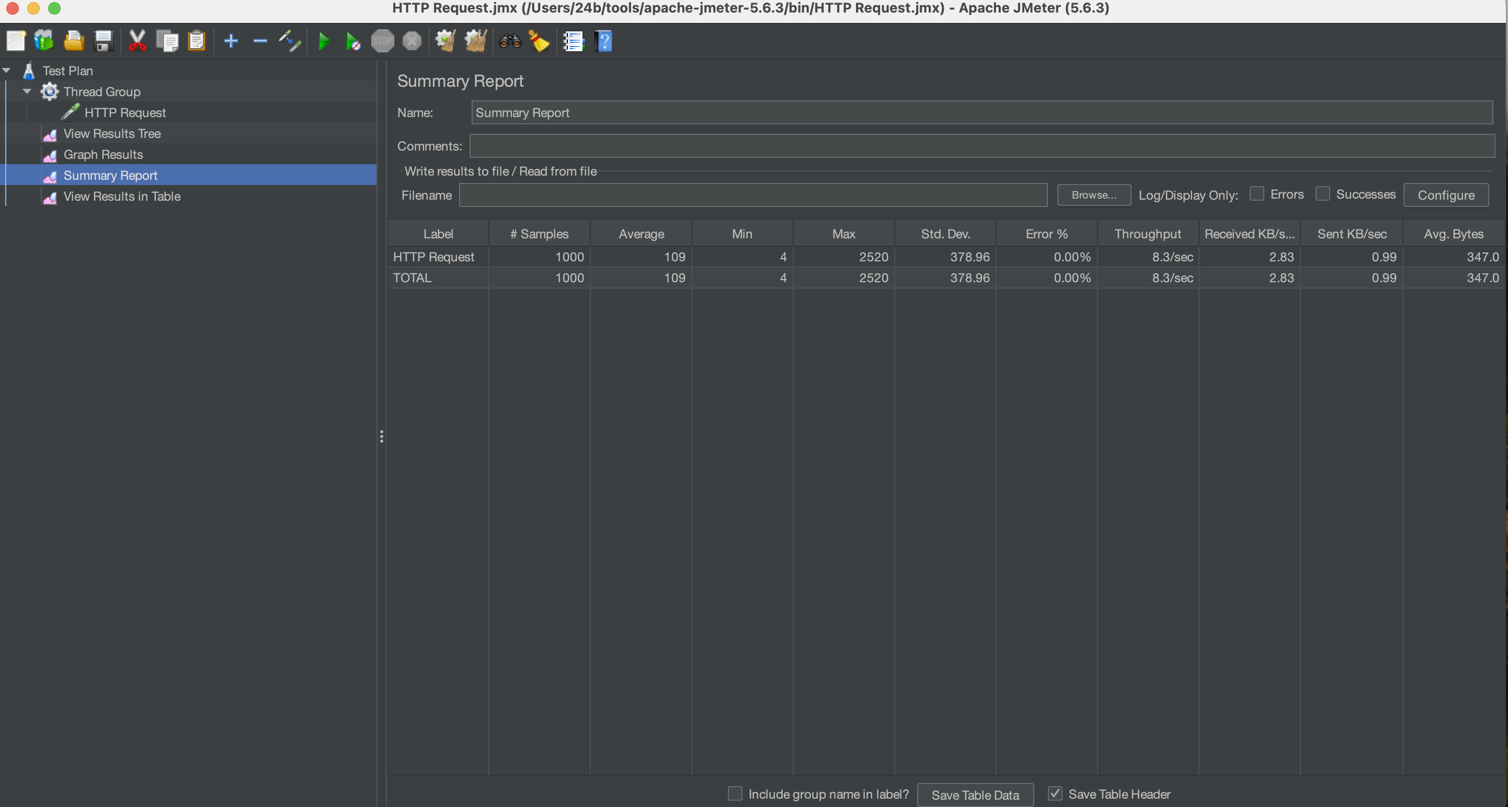Enable the Successes checkbox

click(1322, 194)
